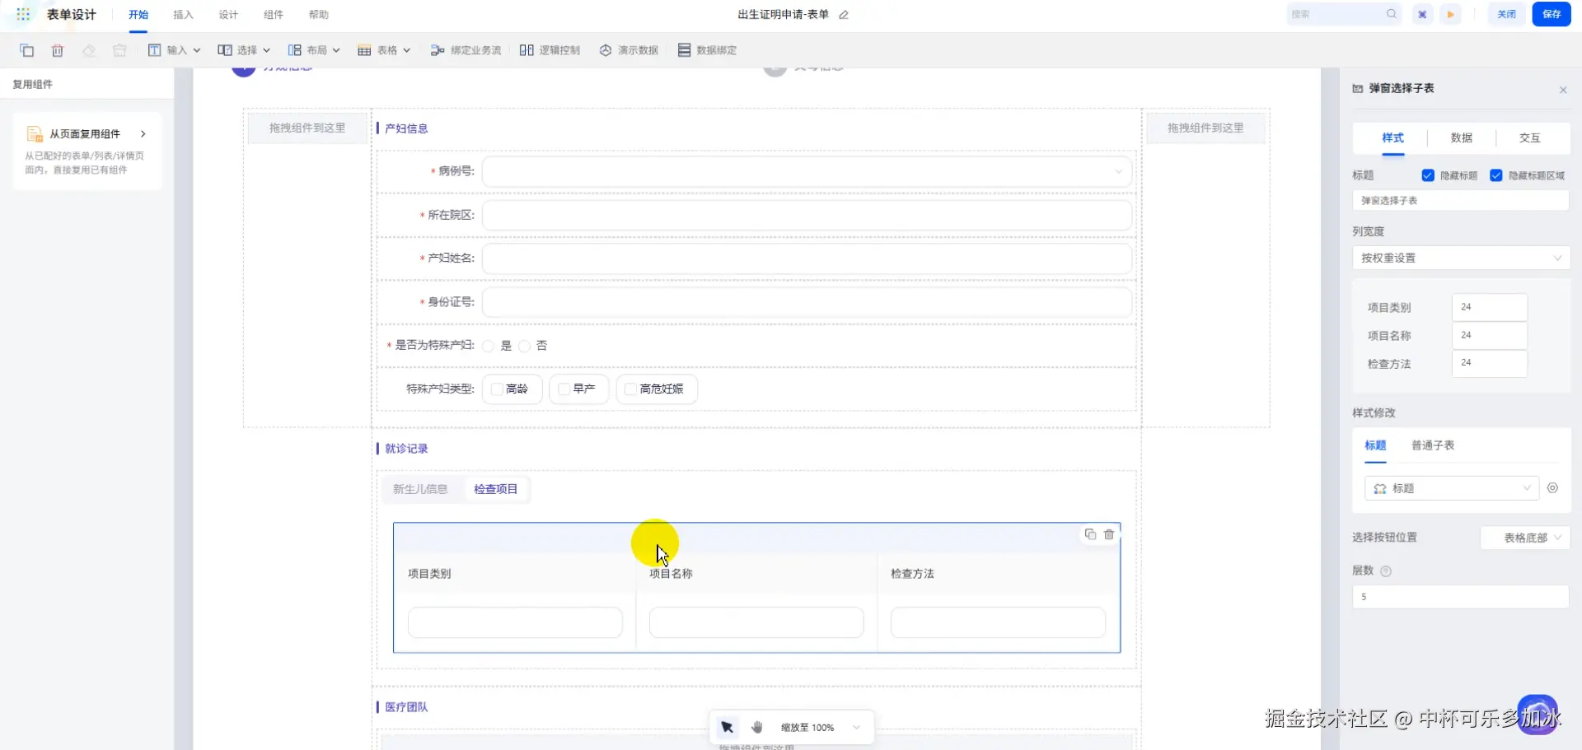Open 演示数据 demo data tool
Image resolution: width=1582 pixels, height=750 pixels.
[x=629, y=50]
